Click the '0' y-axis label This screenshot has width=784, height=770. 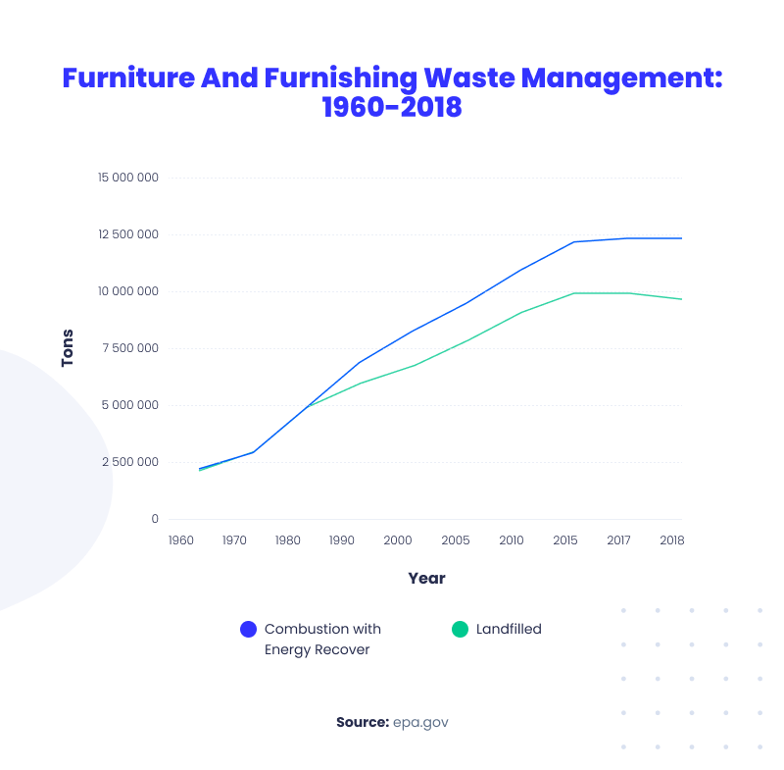(x=155, y=519)
